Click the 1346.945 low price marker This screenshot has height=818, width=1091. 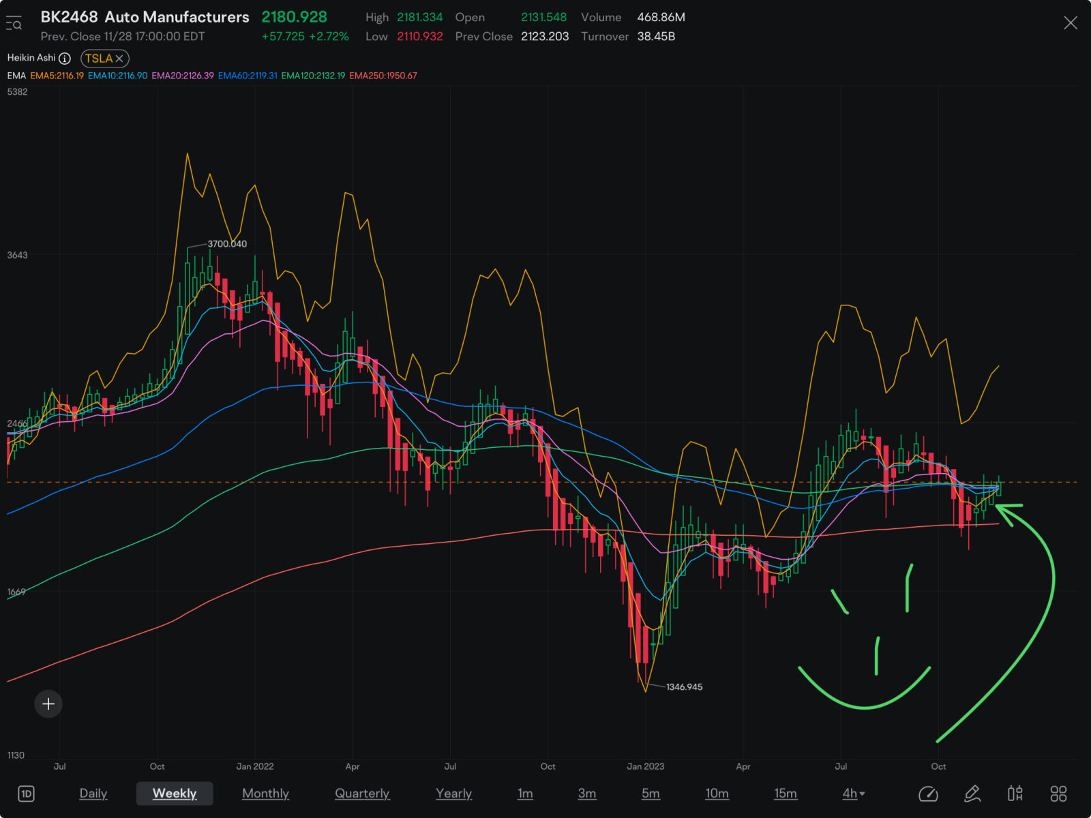[684, 687]
